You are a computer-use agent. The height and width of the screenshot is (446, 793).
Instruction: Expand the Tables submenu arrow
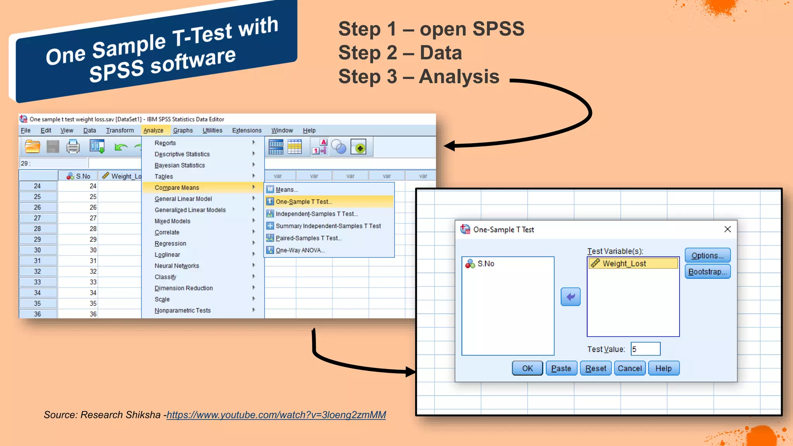click(254, 176)
